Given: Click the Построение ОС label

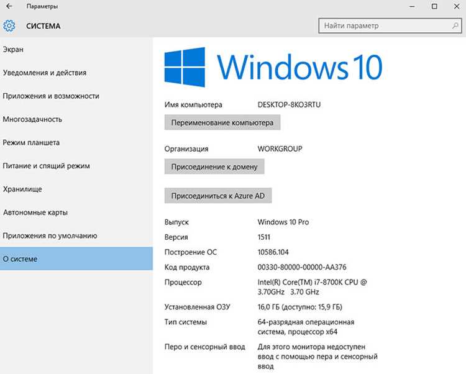Looking at the screenshot, I should tap(191, 252).
